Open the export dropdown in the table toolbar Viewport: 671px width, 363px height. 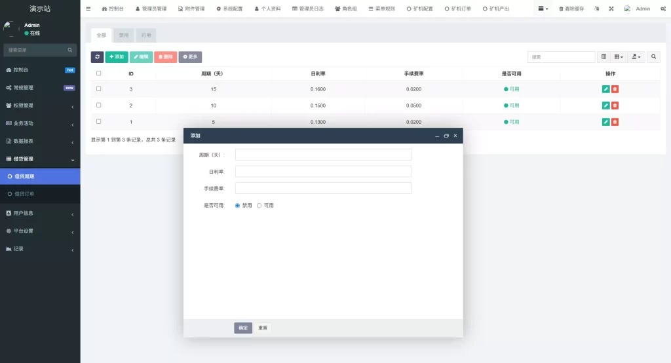[x=636, y=56]
